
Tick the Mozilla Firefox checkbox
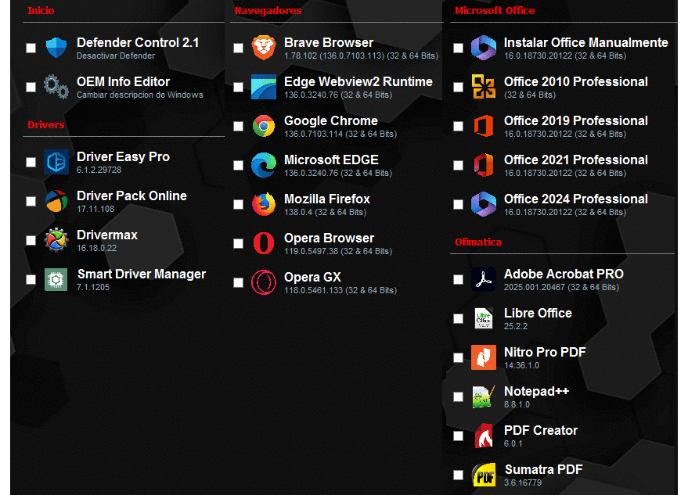[238, 204]
